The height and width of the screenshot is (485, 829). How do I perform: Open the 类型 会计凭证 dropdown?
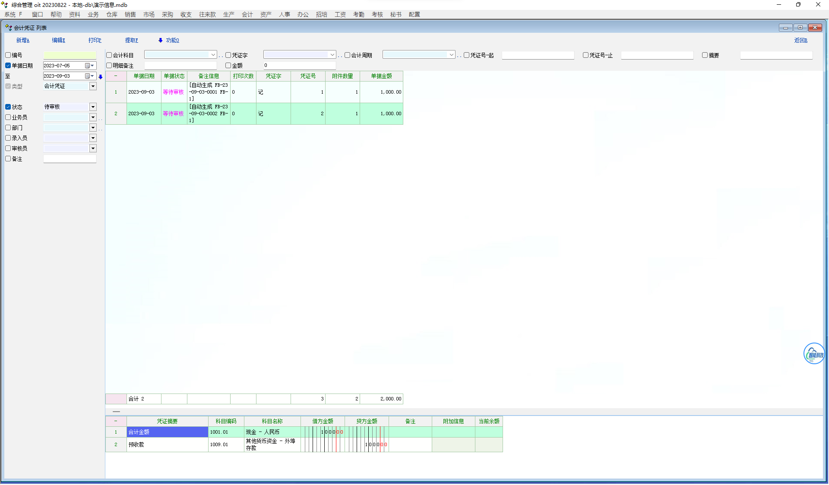[x=93, y=86]
